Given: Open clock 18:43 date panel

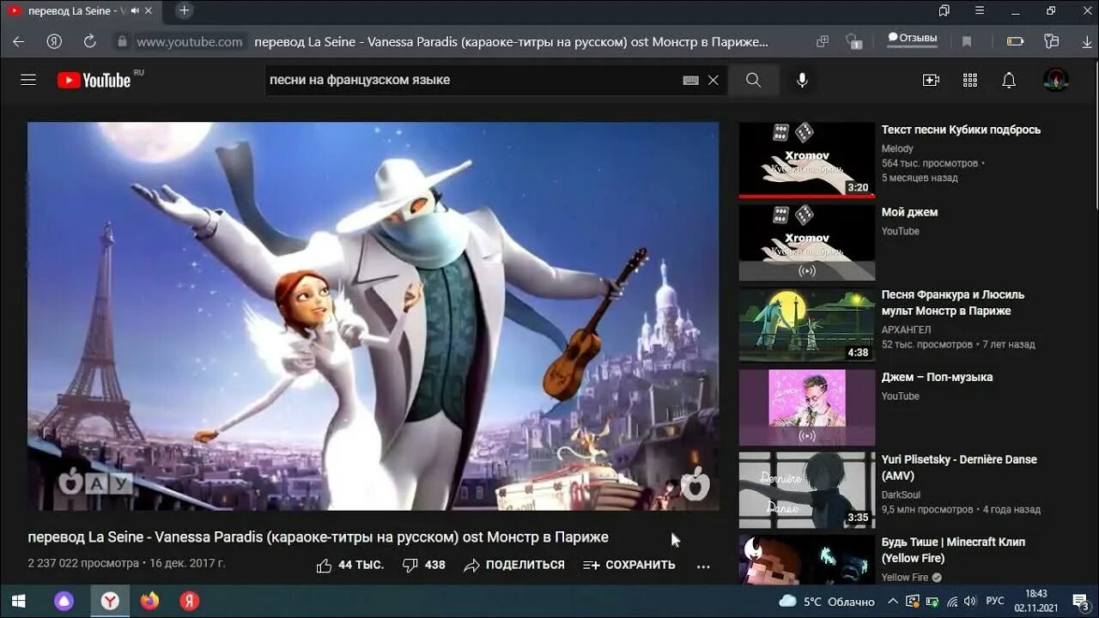Looking at the screenshot, I should (1035, 601).
